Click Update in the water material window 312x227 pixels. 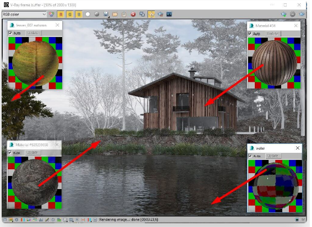tap(273, 156)
